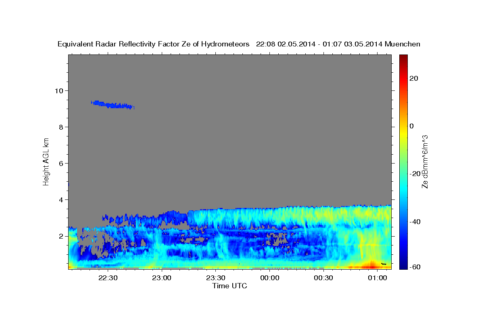
Task: Click the height tick label 10
Action: [x=60, y=90]
